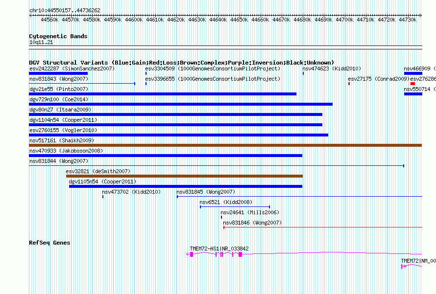Click the 44700k ruler tick label

[344, 20]
